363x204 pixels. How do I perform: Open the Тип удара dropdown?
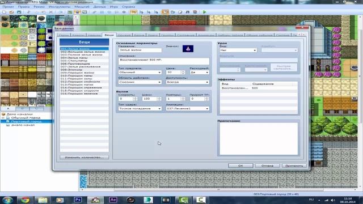point(140,108)
